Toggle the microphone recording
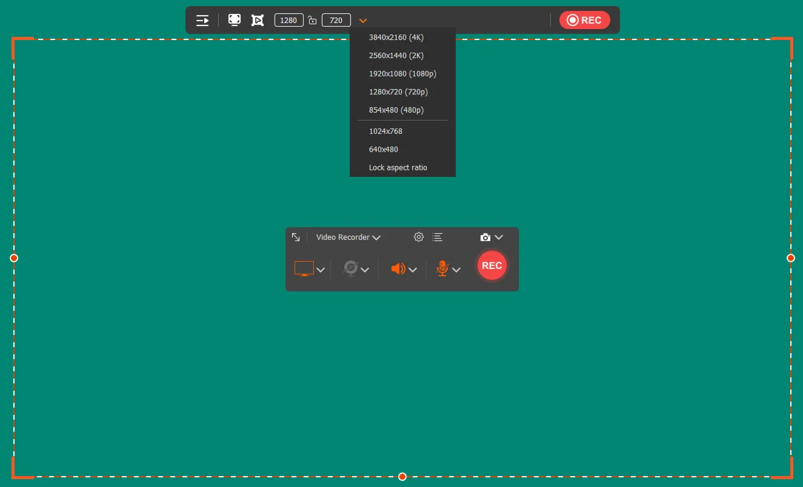This screenshot has width=803, height=487. 442,268
